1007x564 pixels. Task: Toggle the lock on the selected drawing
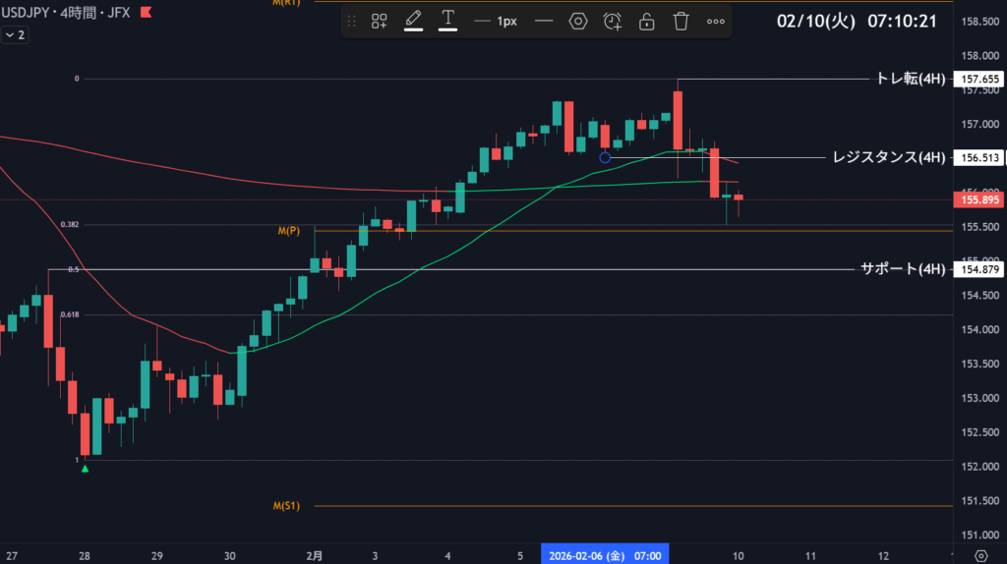click(x=646, y=22)
